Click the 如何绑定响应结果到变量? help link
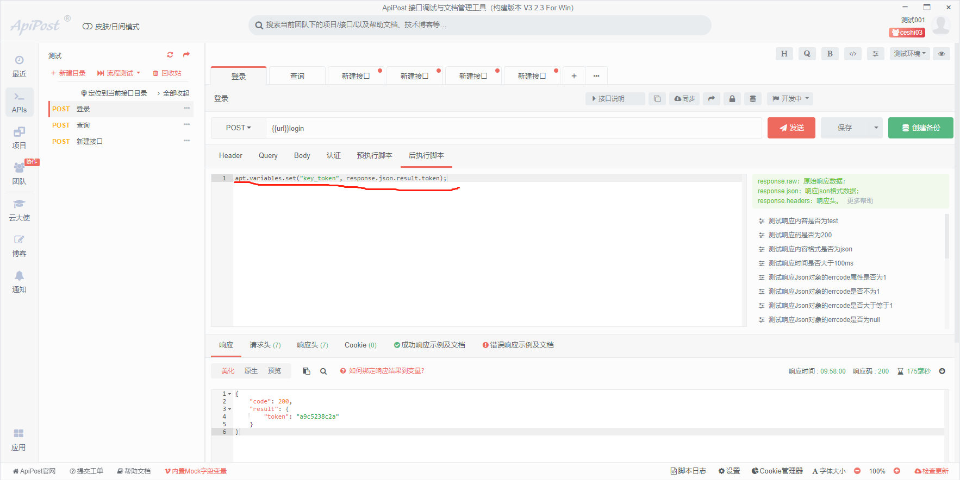 point(382,371)
